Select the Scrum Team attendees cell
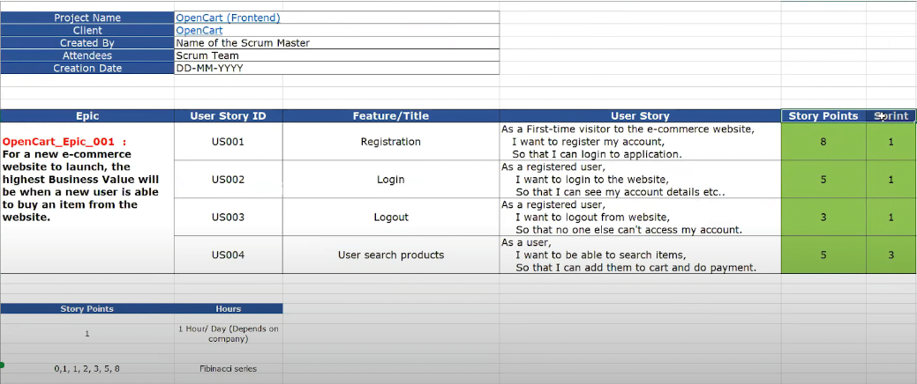The width and height of the screenshot is (917, 384). click(336, 55)
